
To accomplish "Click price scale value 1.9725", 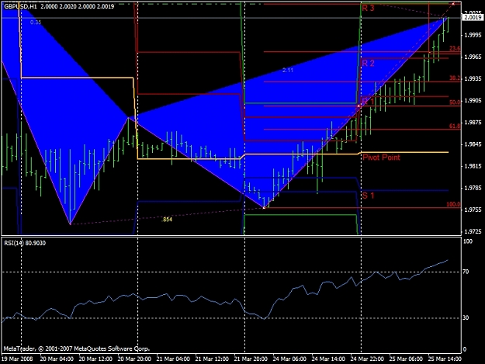I will [x=473, y=231].
